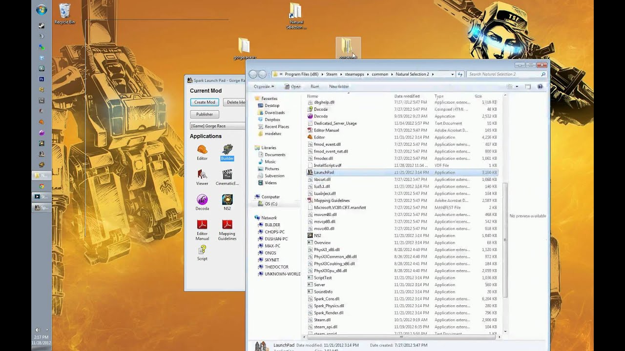Open Photoshop from the taskbar
The width and height of the screenshot is (625, 351).
[x=42, y=79]
